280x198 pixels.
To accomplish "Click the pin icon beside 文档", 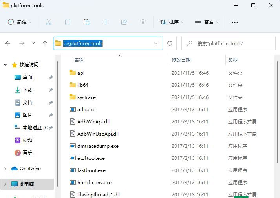I will click(x=51, y=103).
